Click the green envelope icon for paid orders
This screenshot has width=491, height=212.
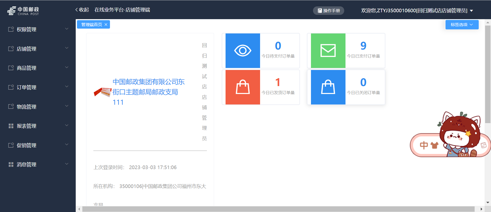328,51
